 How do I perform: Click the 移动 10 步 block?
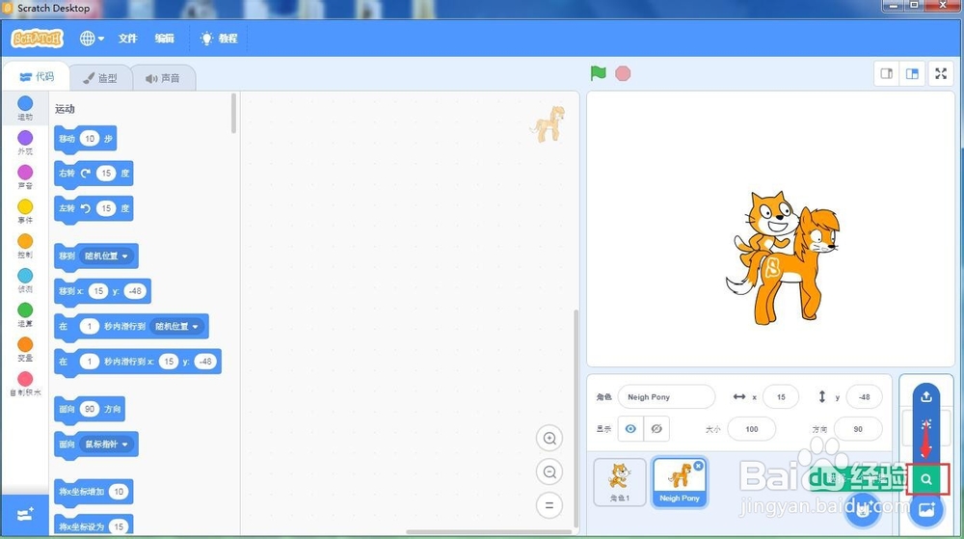coord(85,139)
